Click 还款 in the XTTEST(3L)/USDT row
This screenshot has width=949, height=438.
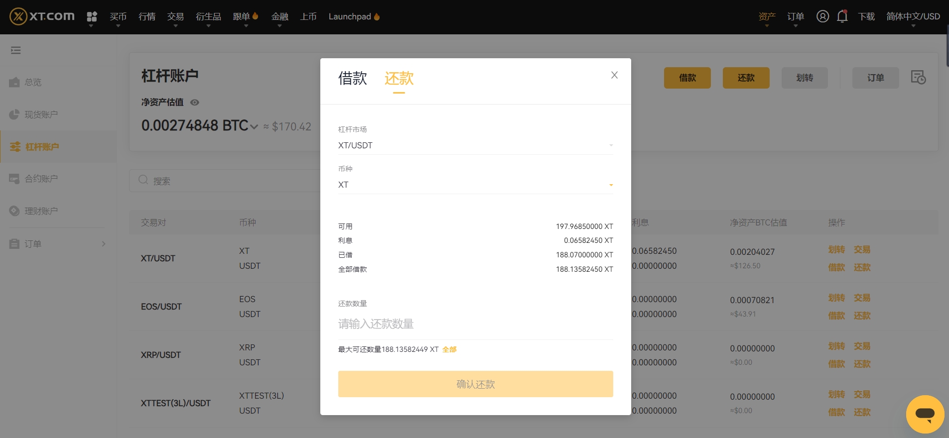862,412
